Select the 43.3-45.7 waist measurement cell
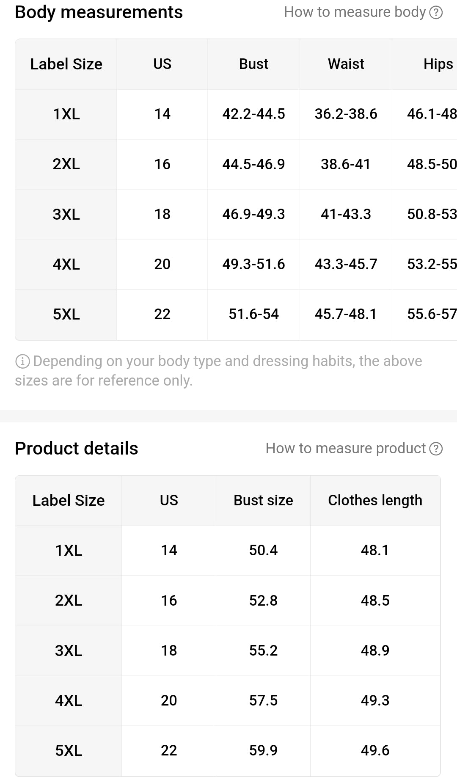Image resolution: width=457 pixels, height=780 pixels. [x=346, y=265]
